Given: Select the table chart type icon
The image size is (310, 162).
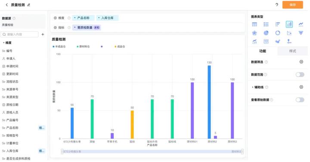Looking at the screenshot, I should (x=254, y=24).
